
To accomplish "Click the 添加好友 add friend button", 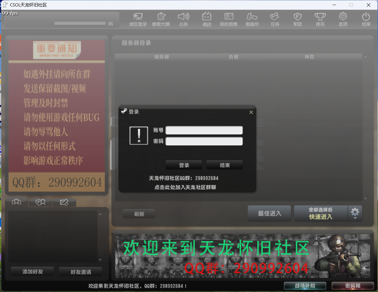I will point(32,271).
